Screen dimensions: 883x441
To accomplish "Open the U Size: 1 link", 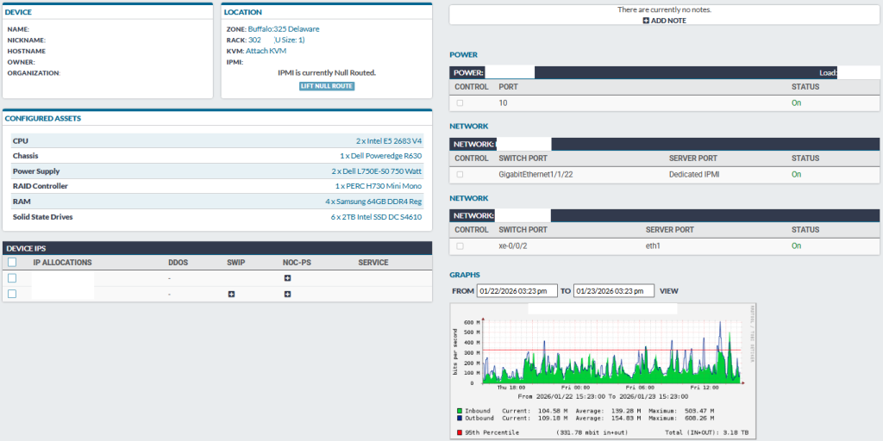I will click(290, 40).
